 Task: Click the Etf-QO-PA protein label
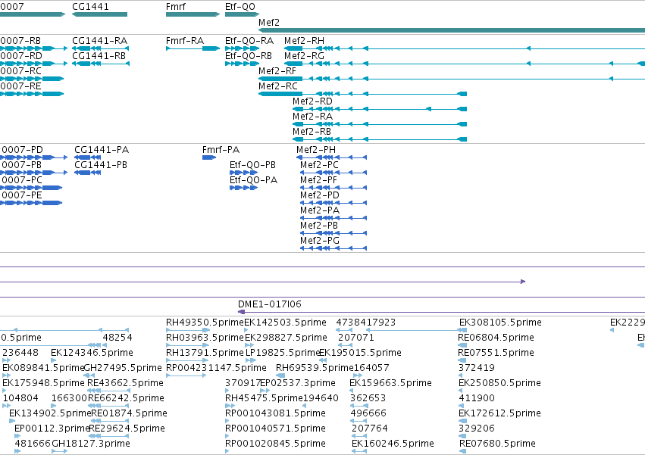253,180
